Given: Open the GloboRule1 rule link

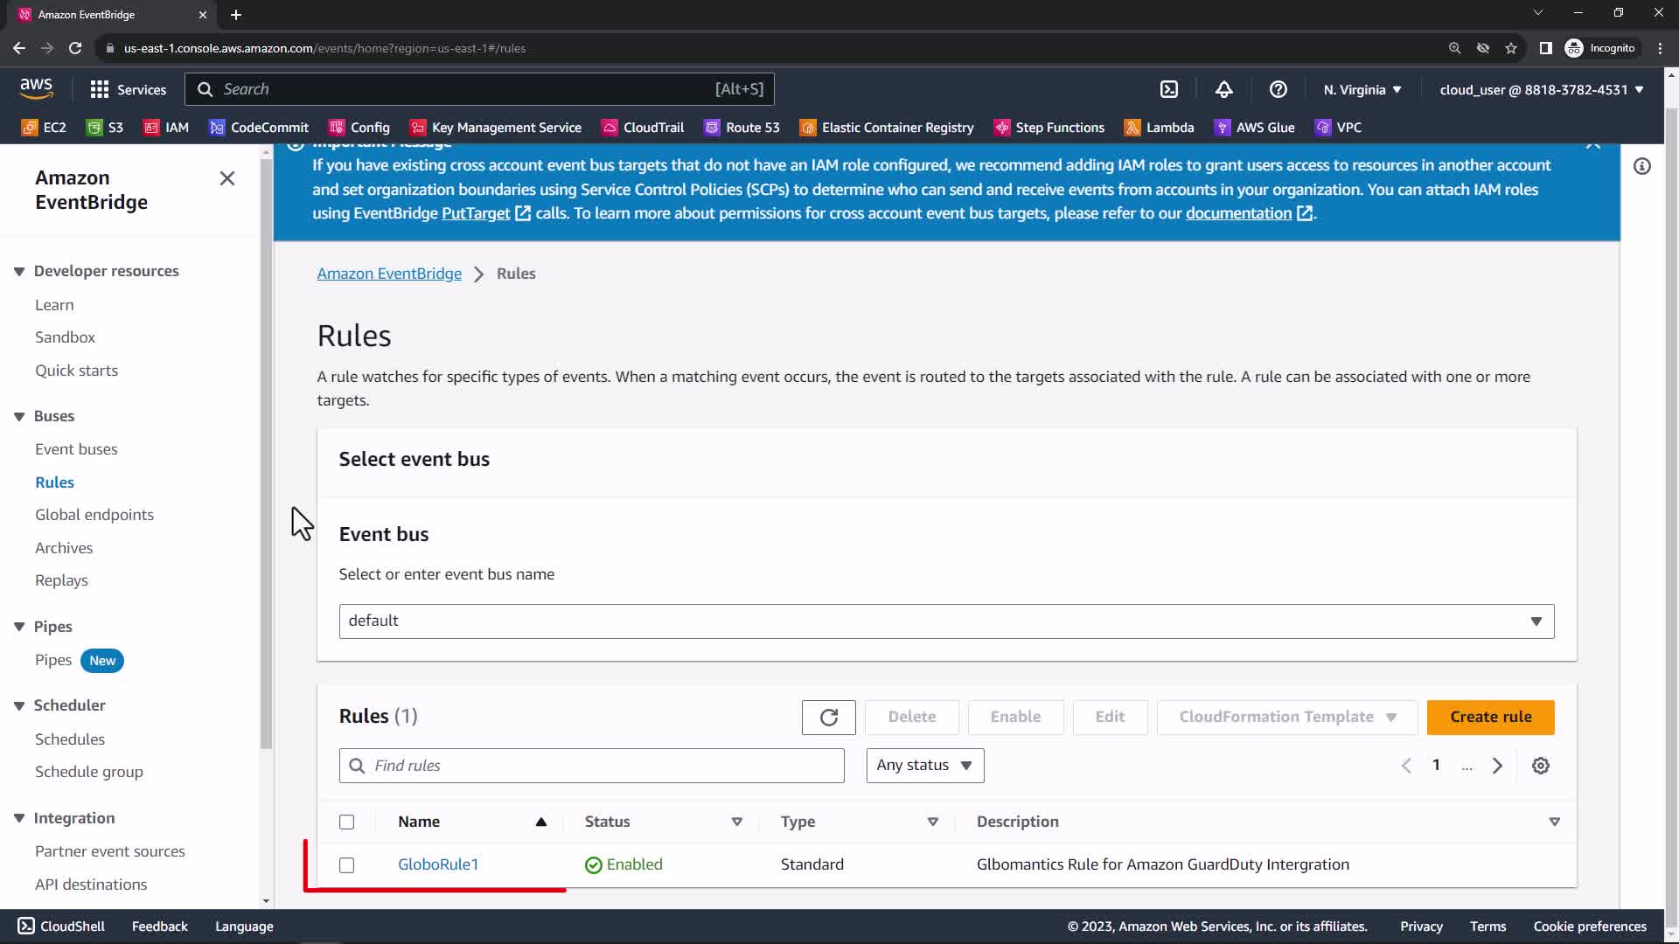Looking at the screenshot, I should coord(438,864).
